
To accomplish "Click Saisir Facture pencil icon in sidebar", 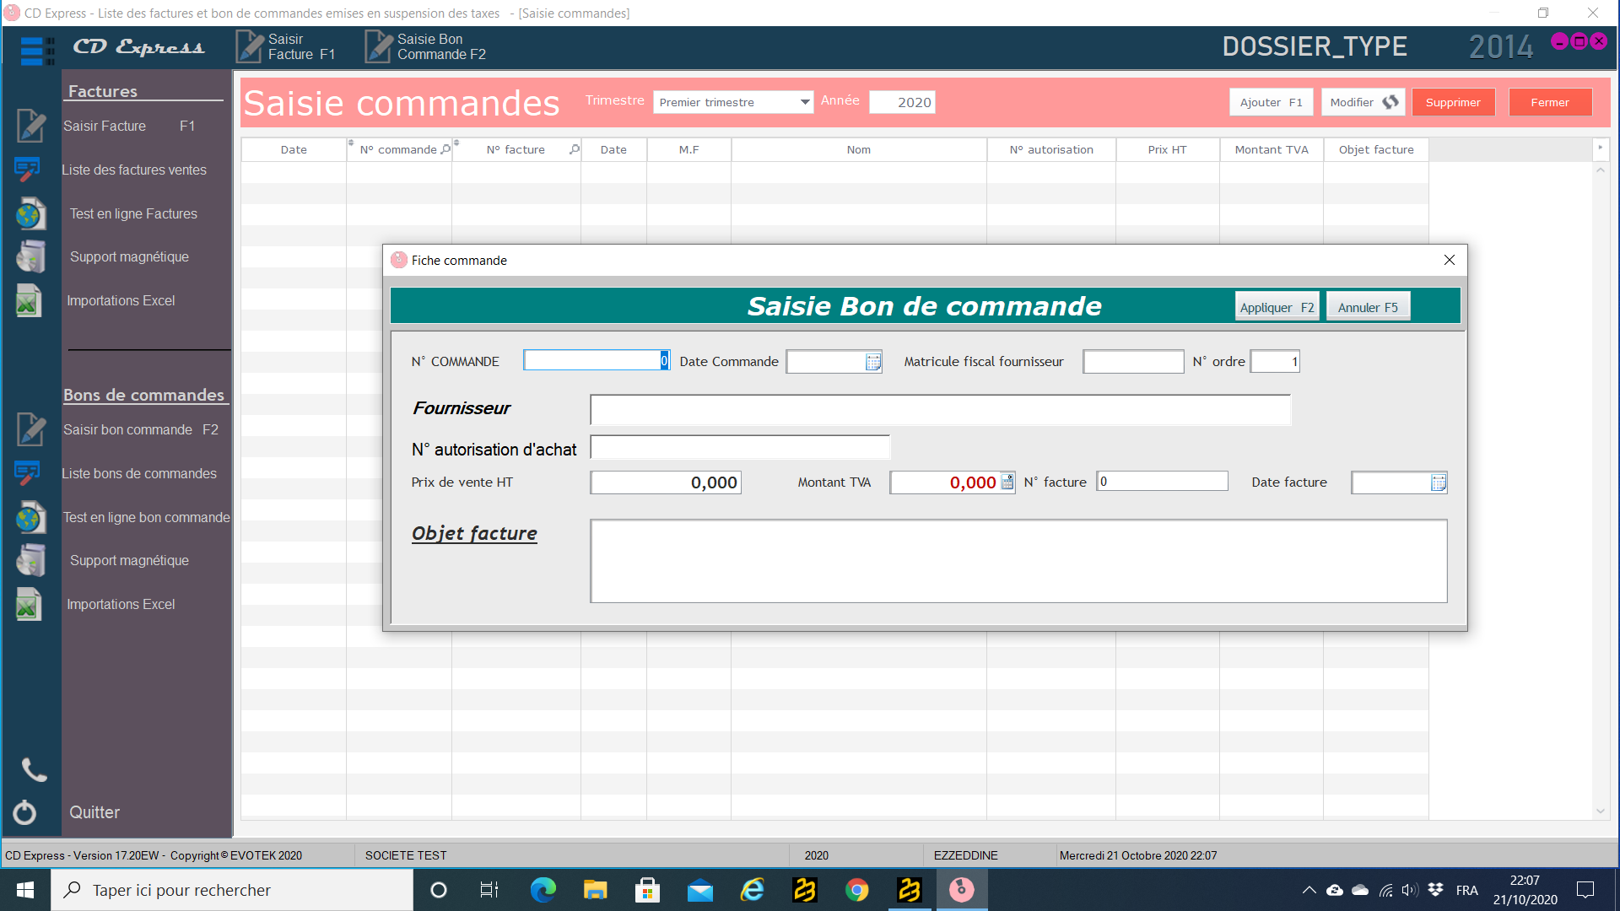I will 30,126.
